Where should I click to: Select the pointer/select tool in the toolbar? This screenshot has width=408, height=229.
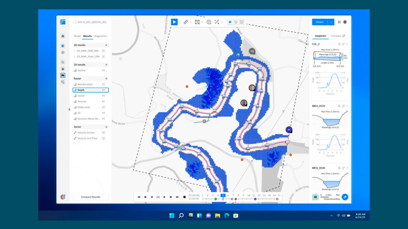(174, 22)
